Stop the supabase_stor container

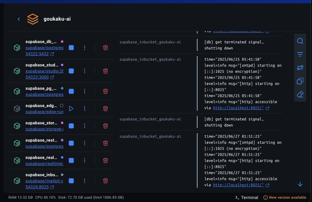pos(71,126)
